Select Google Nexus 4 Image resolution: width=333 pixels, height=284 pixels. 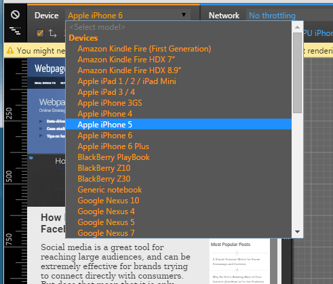click(x=178, y=211)
